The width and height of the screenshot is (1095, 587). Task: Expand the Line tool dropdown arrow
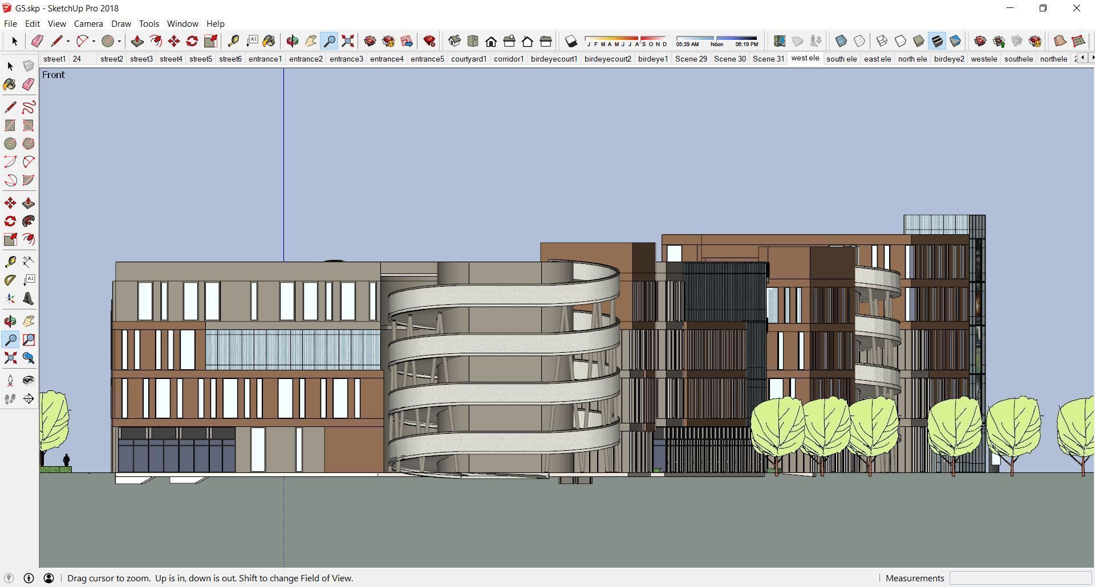(68, 41)
